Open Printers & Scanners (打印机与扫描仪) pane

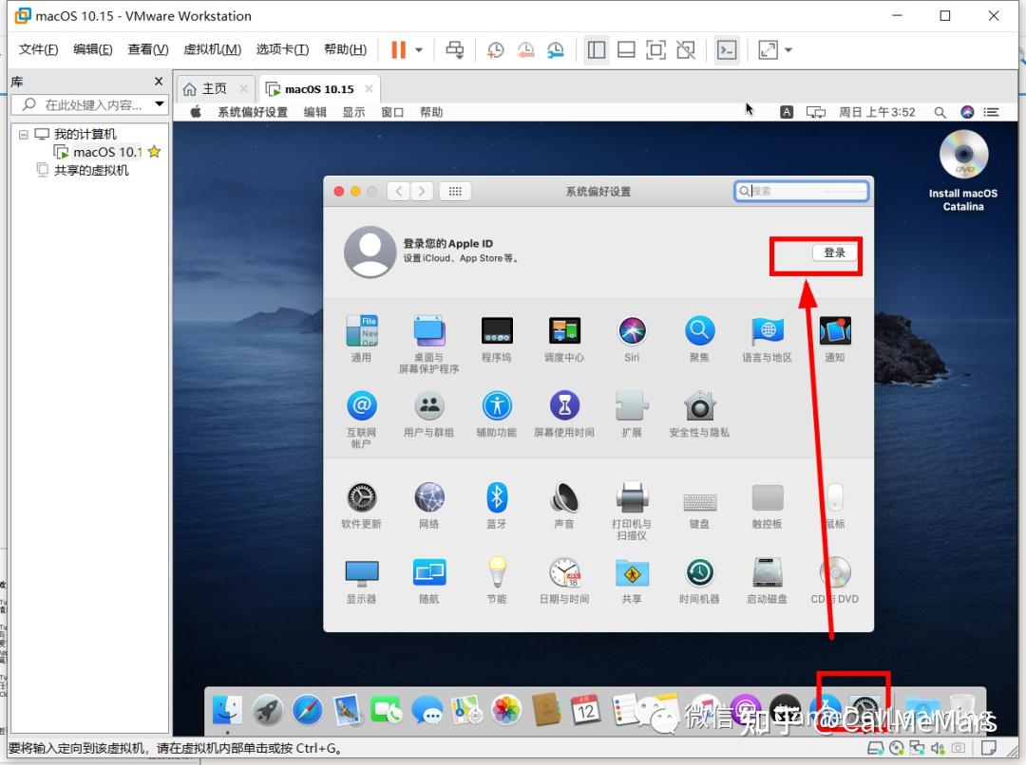(632, 511)
